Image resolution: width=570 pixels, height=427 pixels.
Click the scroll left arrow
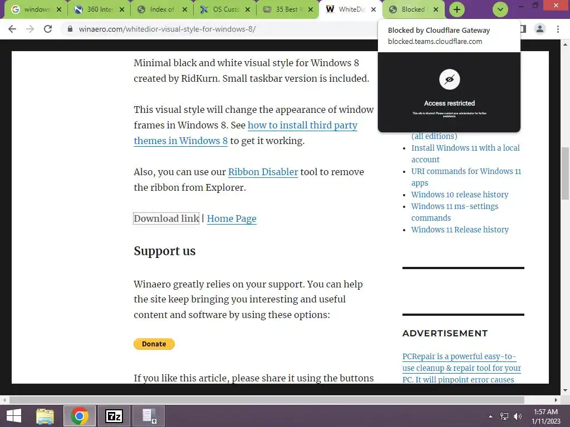4,400
